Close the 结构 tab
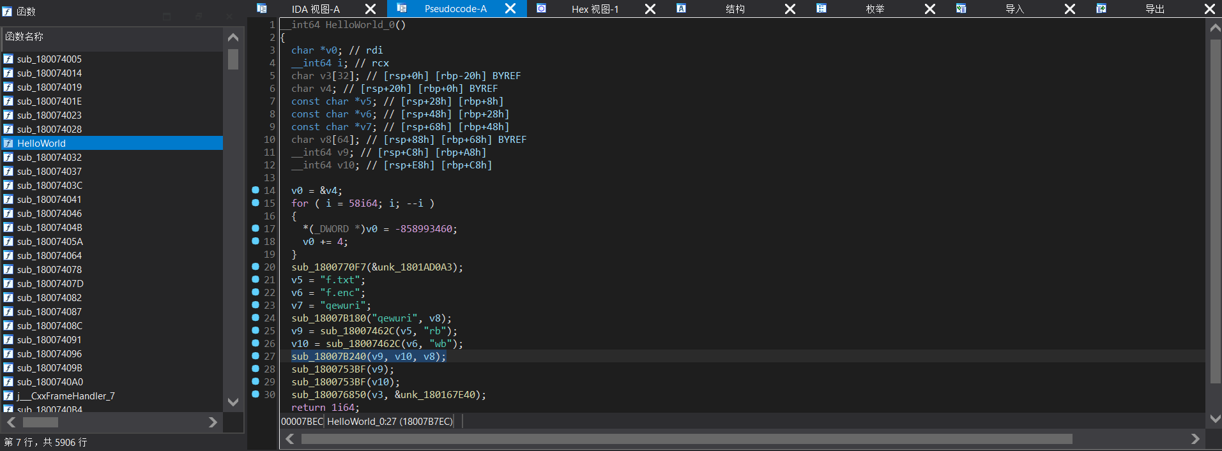 coord(790,9)
